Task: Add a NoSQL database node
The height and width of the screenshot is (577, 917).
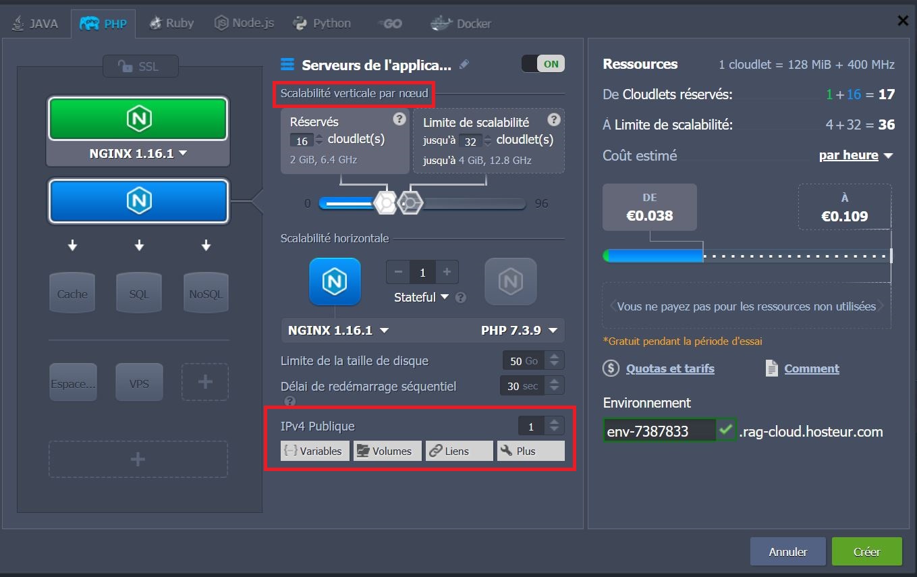Action: tap(206, 294)
